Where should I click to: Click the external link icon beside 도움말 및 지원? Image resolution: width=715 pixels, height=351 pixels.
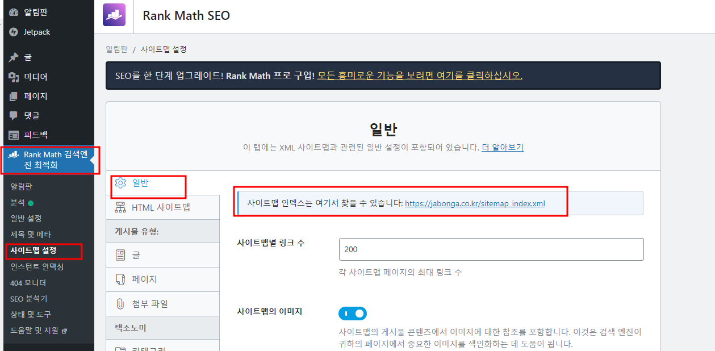pyautogui.click(x=64, y=331)
